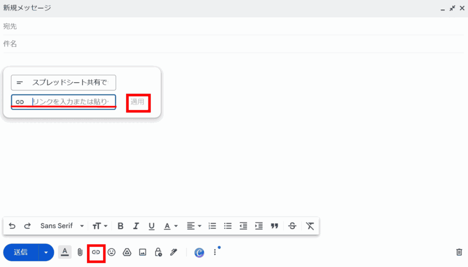Toggle italic formatting
The height and width of the screenshot is (267, 468).
click(x=136, y=226)
